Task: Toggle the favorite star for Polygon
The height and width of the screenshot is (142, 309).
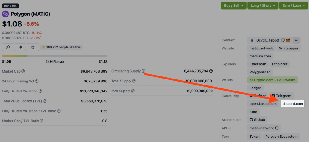Action: [33, 47]
